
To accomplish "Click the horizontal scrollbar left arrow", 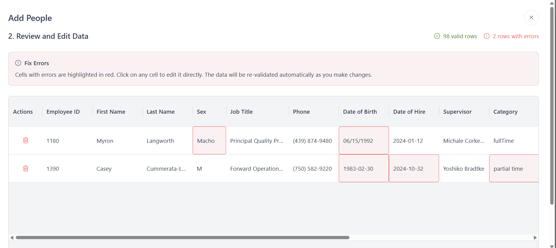I will click(x=12, y=238).
